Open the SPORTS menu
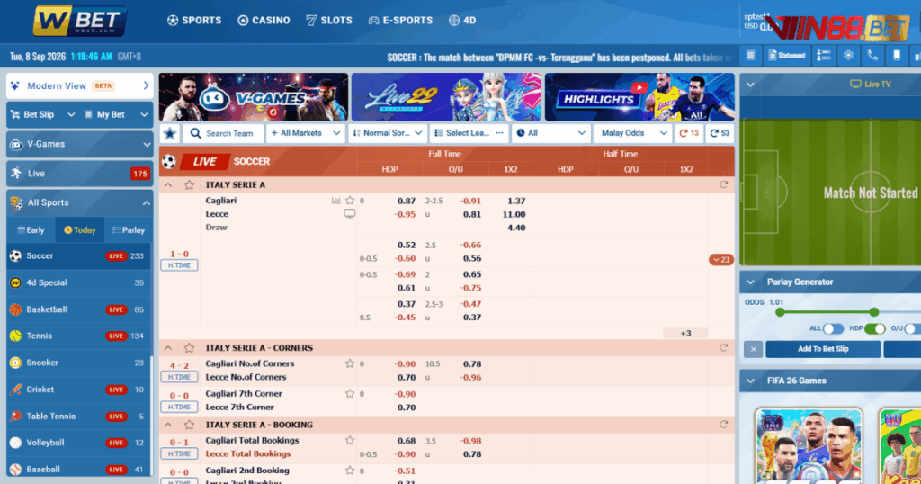The height and width of the screenshot is (484, 921). coord(194,21)
